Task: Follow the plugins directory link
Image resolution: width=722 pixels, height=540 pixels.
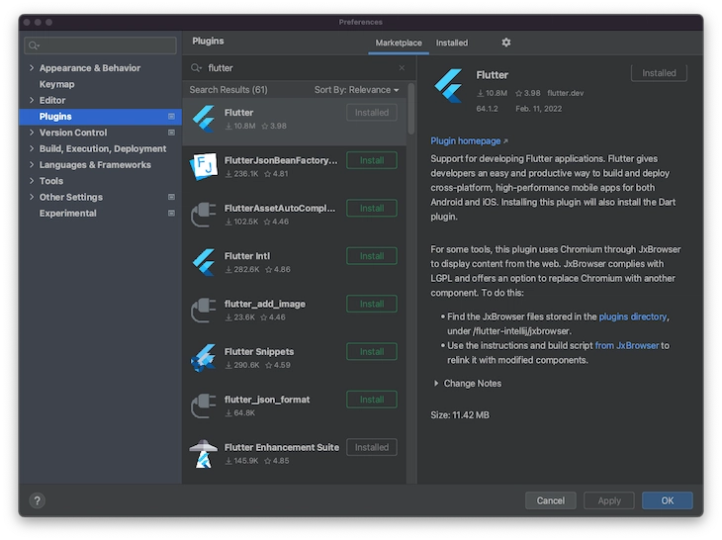Action: point(633,316)
